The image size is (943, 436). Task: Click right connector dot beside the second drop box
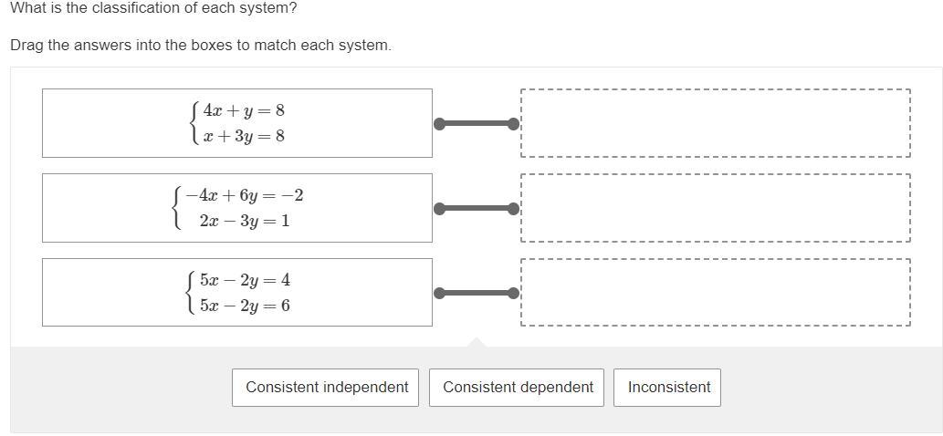click(x=514, y=209)
